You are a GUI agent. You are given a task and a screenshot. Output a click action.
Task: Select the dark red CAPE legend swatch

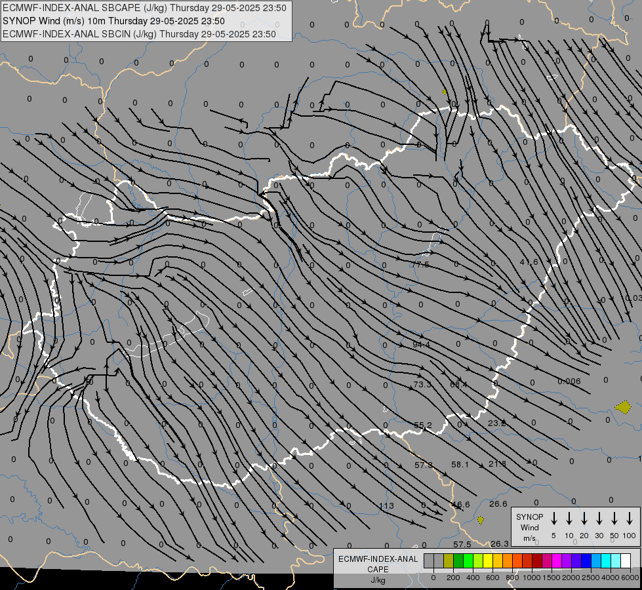(537, 560)
